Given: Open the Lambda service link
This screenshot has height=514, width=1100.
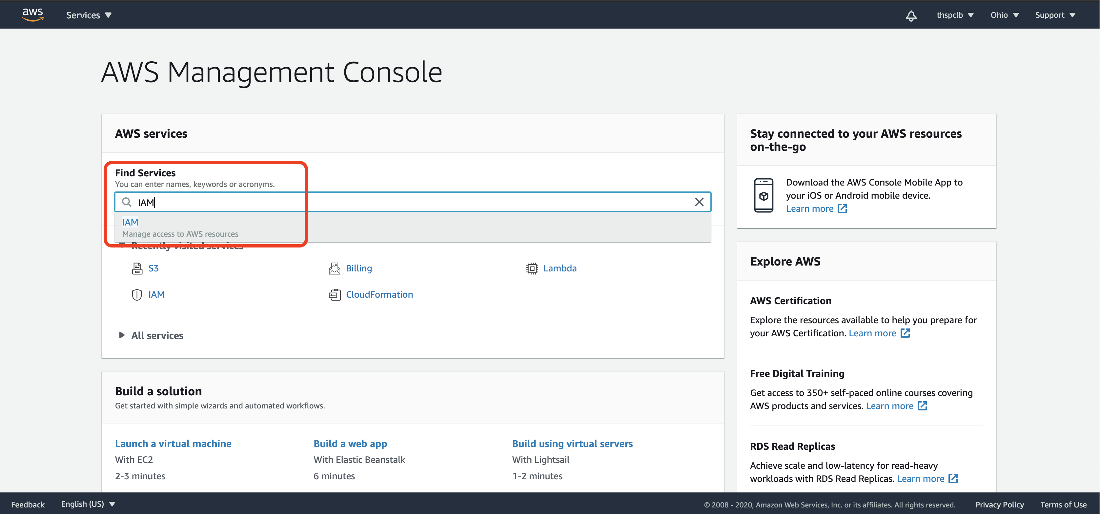Looking at the screenshot, I should tap(560, 268).
